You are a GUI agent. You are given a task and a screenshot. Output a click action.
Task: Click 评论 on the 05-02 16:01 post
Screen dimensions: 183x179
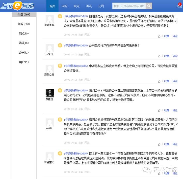pyautogui.click(x=175, y=81)
